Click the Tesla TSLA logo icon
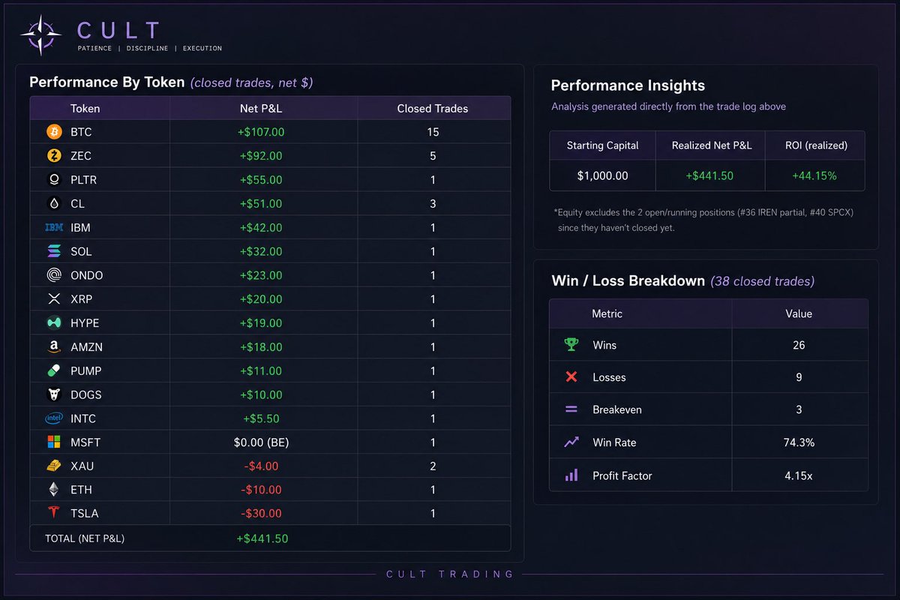The image size is (900, 600). [54, 514]
